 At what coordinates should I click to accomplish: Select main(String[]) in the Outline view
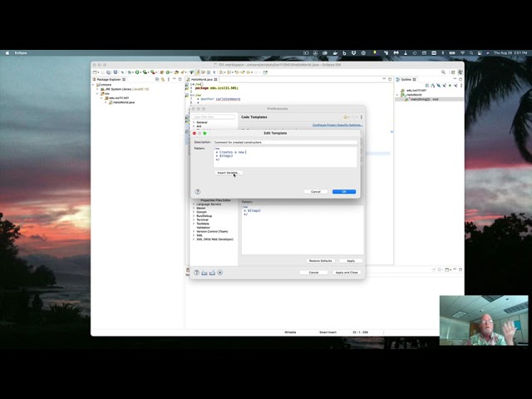click(424, 100)
